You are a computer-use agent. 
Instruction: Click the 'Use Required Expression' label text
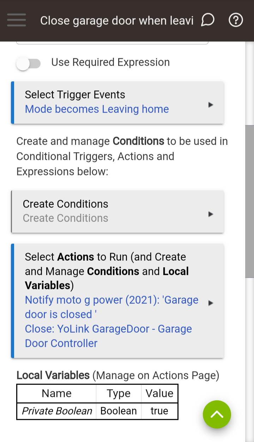point(110,62)
